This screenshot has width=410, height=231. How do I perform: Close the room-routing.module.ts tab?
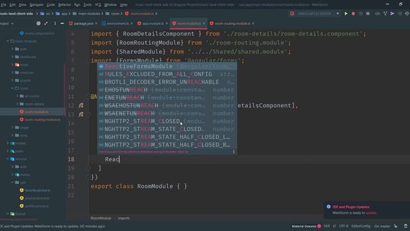coord(253,23)
